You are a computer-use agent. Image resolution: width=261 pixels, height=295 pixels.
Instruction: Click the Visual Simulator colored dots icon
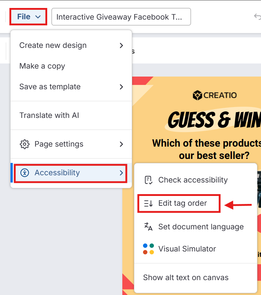click(148, 249)
